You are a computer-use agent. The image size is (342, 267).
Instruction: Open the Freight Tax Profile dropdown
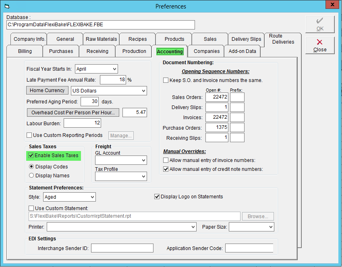pyautogui.click(x=143, y=177)
